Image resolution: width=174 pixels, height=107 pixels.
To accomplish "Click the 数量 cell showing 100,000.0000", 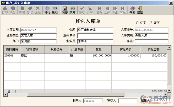I will pos(99,56).
